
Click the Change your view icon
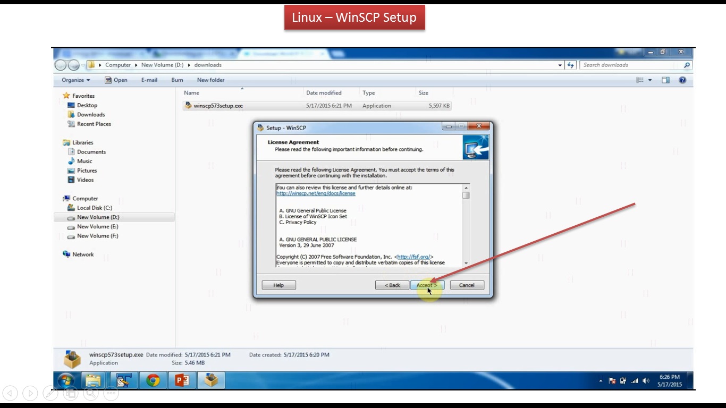(640, 80)
